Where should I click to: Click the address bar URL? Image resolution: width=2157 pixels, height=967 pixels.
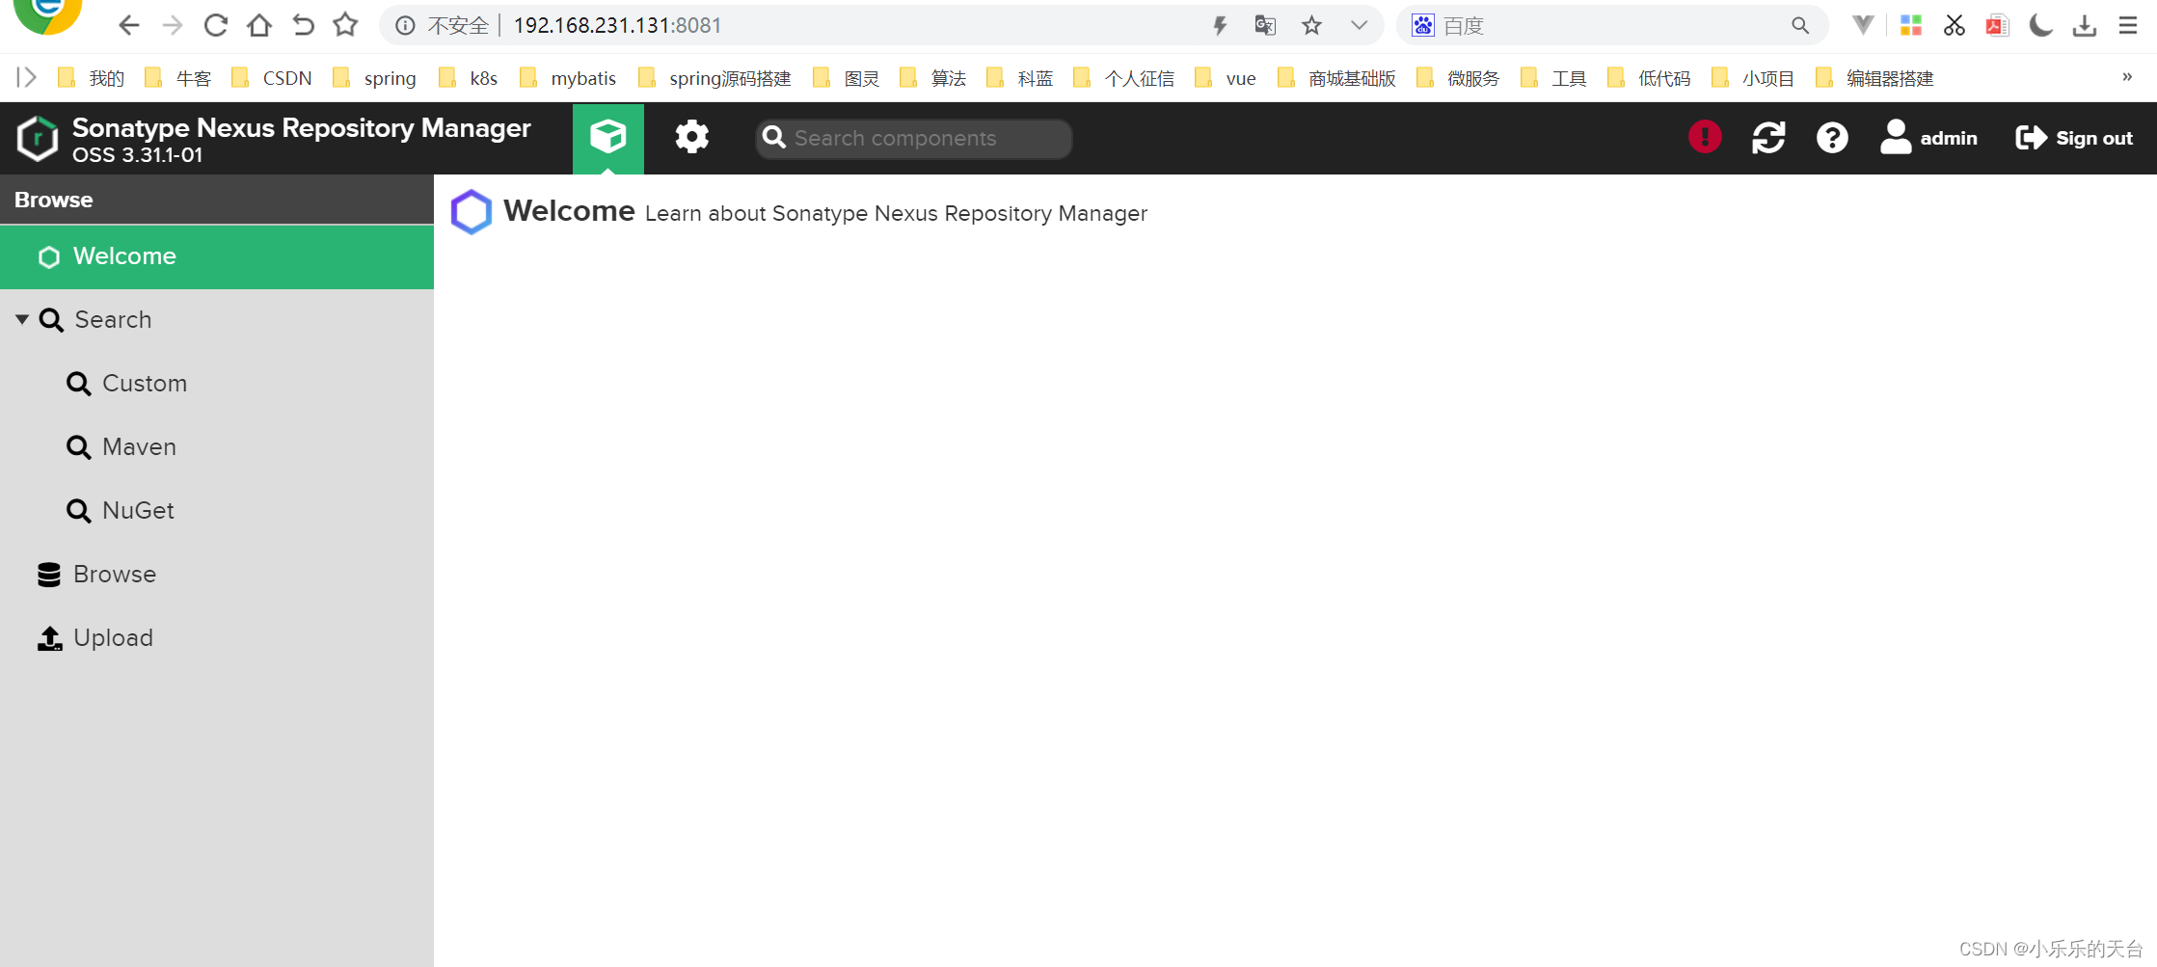click(x=617, y=26)
